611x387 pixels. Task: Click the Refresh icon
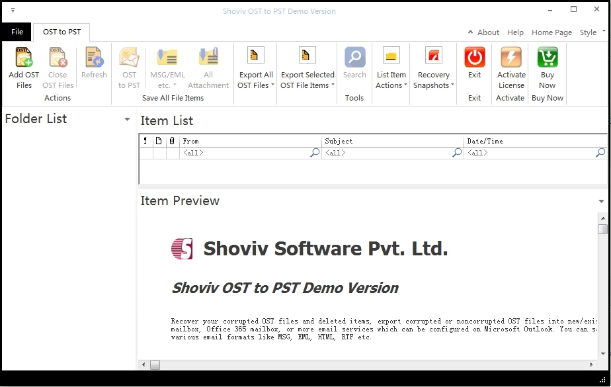pyautogui.click(x=94, y=57)
